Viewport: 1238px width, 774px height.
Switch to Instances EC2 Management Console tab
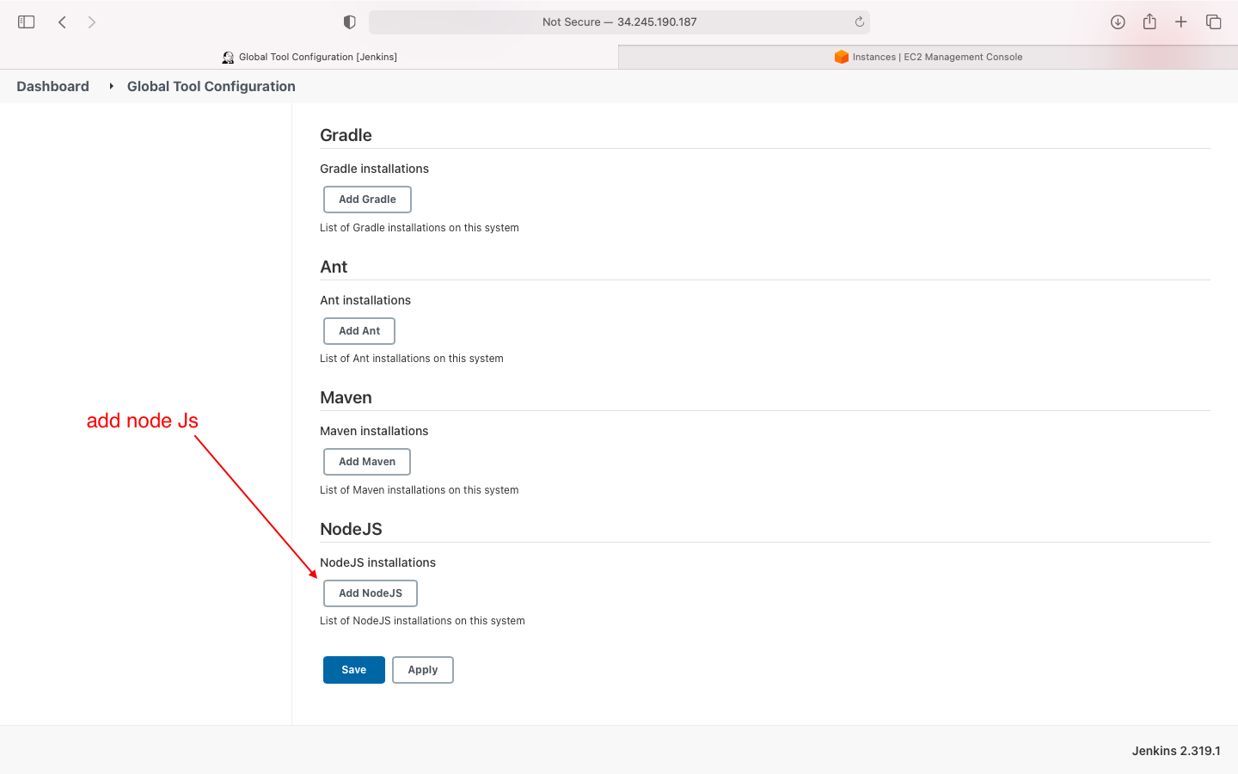point(929,57)
